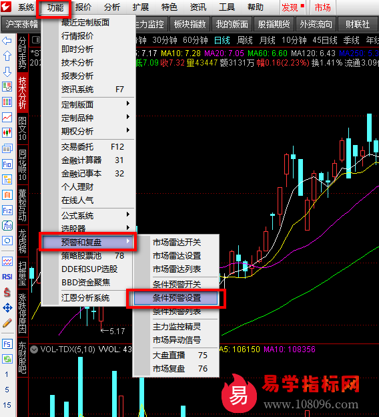Click the candlestick chart icon in sidebar
This screenshot has height=417, width=379.
(x=7, y=132)
